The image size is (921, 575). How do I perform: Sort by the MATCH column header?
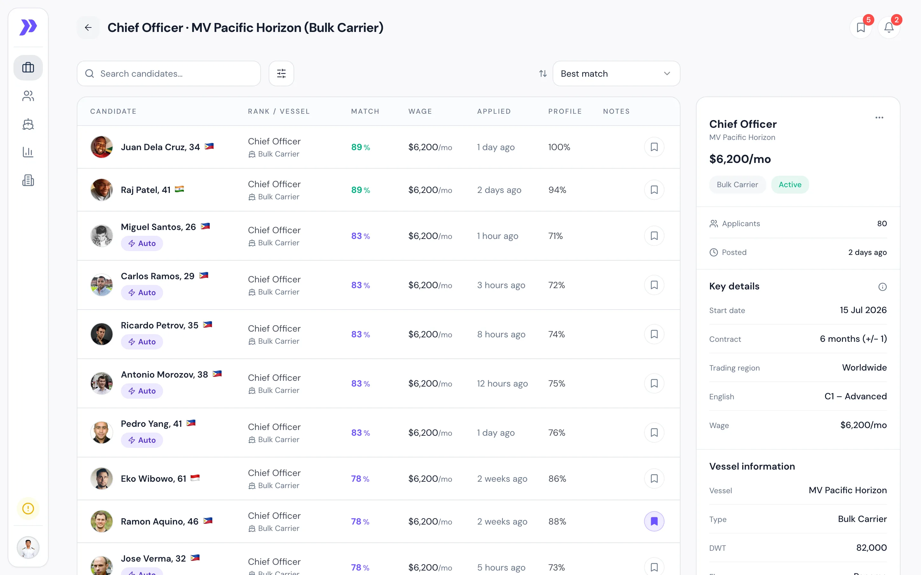pos(365,111)
